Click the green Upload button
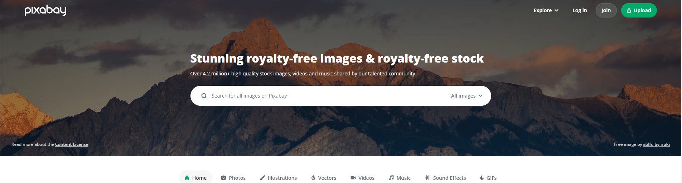The image size is (682, 183). [639, 10]
